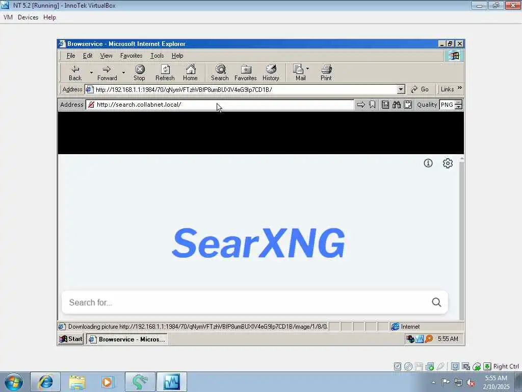Click the VirtualBox floppy status icon
Screen dimensions: 522x392
419,366
